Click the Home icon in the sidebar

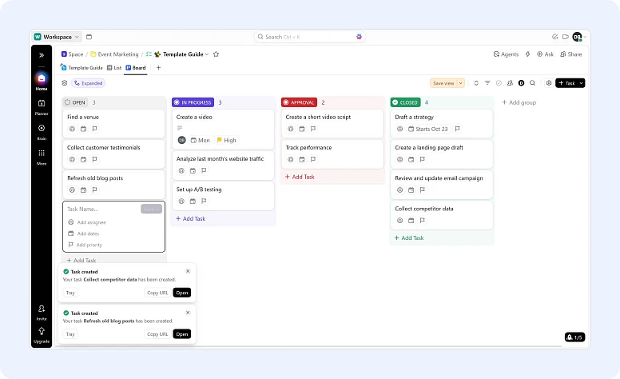click(x=42, y=79)
